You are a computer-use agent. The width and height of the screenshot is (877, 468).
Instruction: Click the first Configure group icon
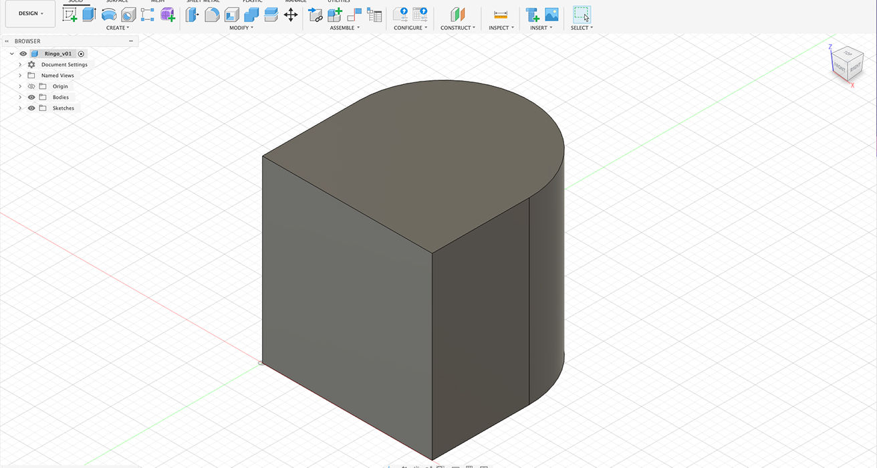click(x=400, y=14)
